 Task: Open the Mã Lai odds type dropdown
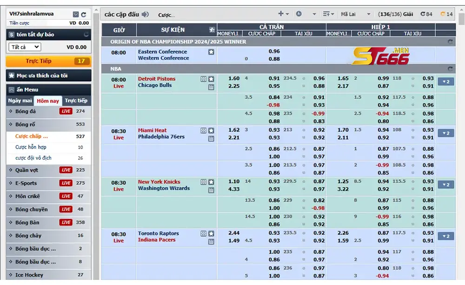pyautogui.click(x=355, y=14)
